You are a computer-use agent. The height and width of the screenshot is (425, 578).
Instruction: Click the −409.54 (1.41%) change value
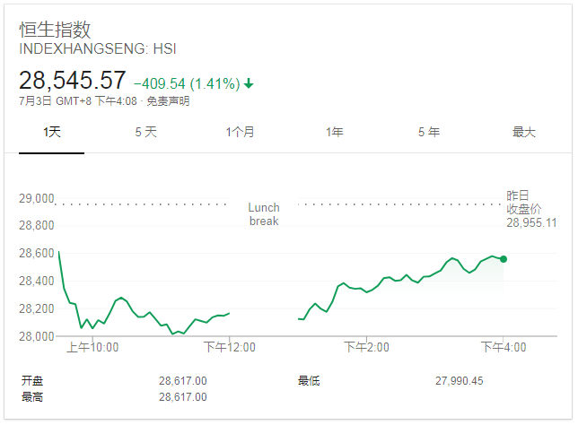[187, 84]
